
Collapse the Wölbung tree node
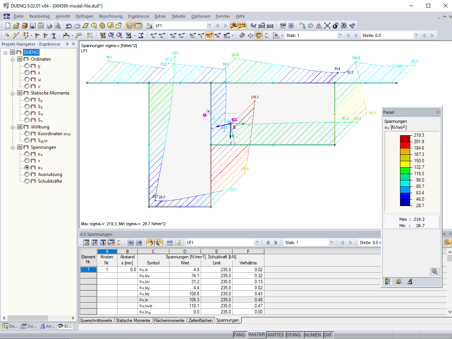point(13,127)
